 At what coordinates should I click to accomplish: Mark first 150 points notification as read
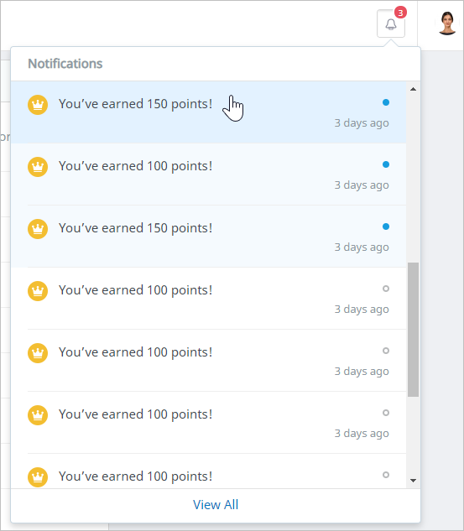386,102
